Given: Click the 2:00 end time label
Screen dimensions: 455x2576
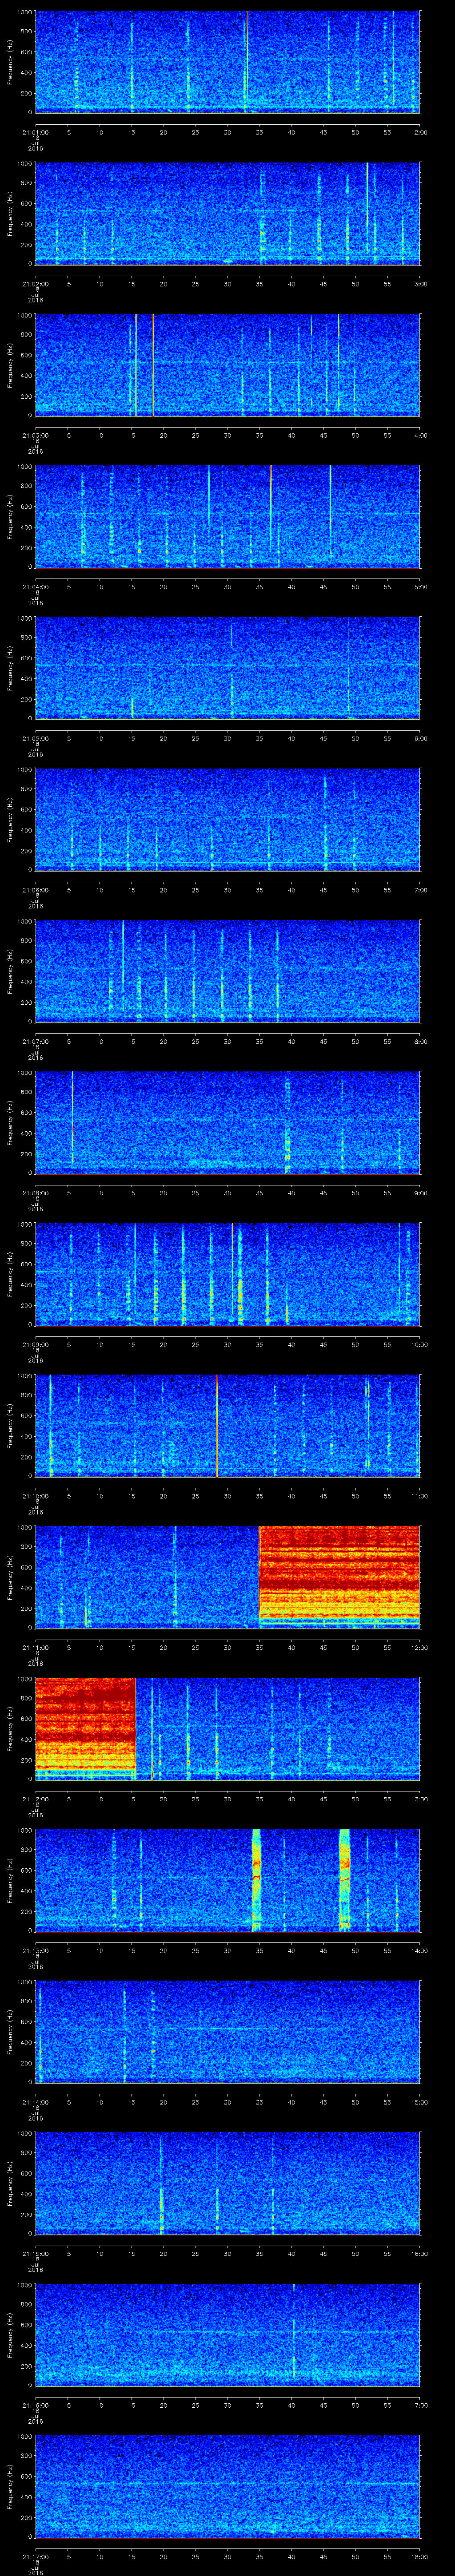Looking at the screenshot, I should click(420, 132).
